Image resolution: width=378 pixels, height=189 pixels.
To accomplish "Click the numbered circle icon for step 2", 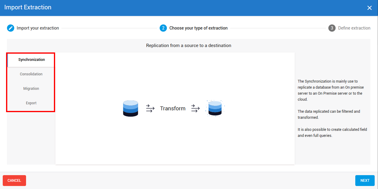I will (163, 28).
